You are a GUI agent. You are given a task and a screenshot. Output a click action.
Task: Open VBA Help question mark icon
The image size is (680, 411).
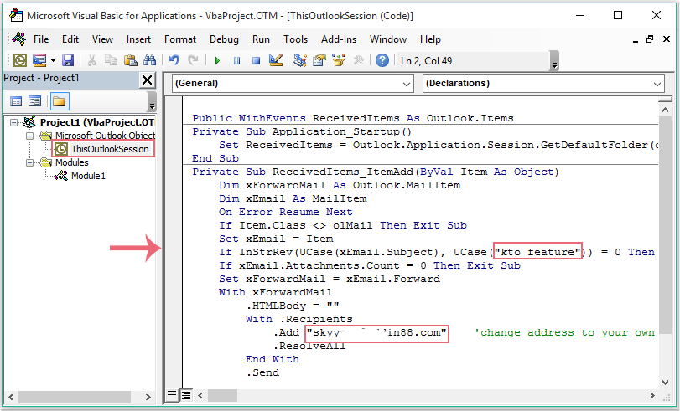pos(382,60)
